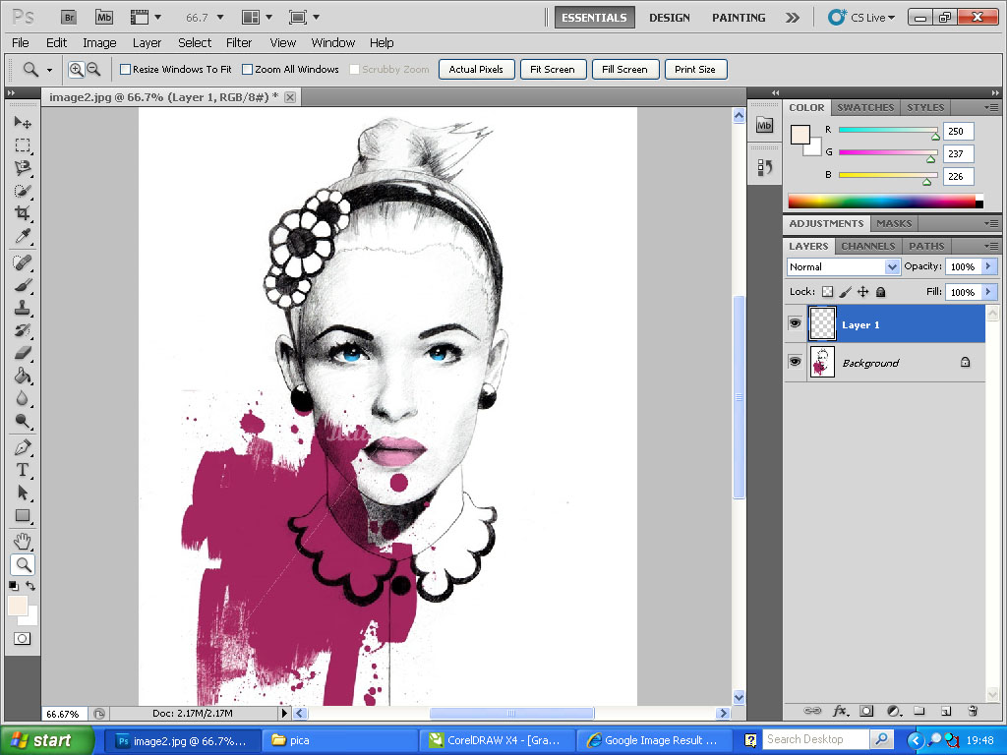This screenshot has width=1007, height=755.
Task: Swap foreground and background colors
Action: pos(30,586)
